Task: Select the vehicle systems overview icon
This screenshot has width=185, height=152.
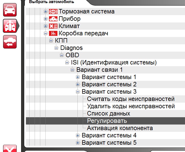Action: [10, 26]
